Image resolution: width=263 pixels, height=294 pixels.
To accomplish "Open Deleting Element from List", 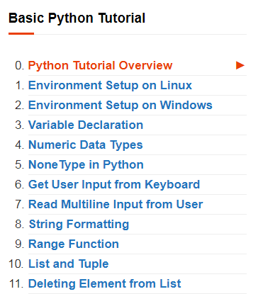I will point(105,283).
